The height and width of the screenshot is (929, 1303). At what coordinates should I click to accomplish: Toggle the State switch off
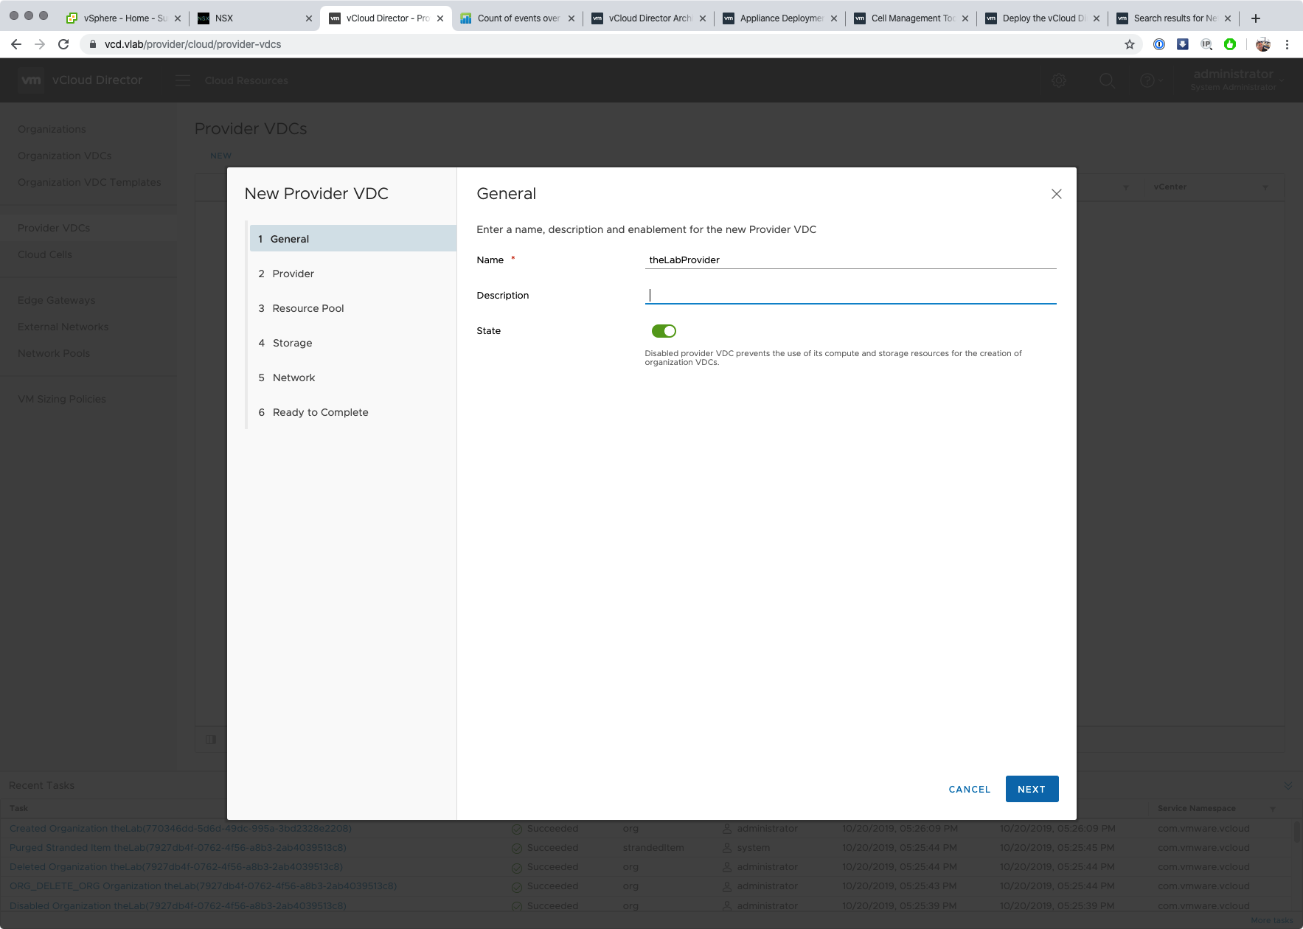tap(664, 331)
